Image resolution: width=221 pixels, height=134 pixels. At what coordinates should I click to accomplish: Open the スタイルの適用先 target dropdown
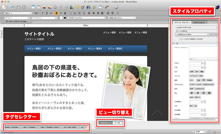[x=192, y=34]
